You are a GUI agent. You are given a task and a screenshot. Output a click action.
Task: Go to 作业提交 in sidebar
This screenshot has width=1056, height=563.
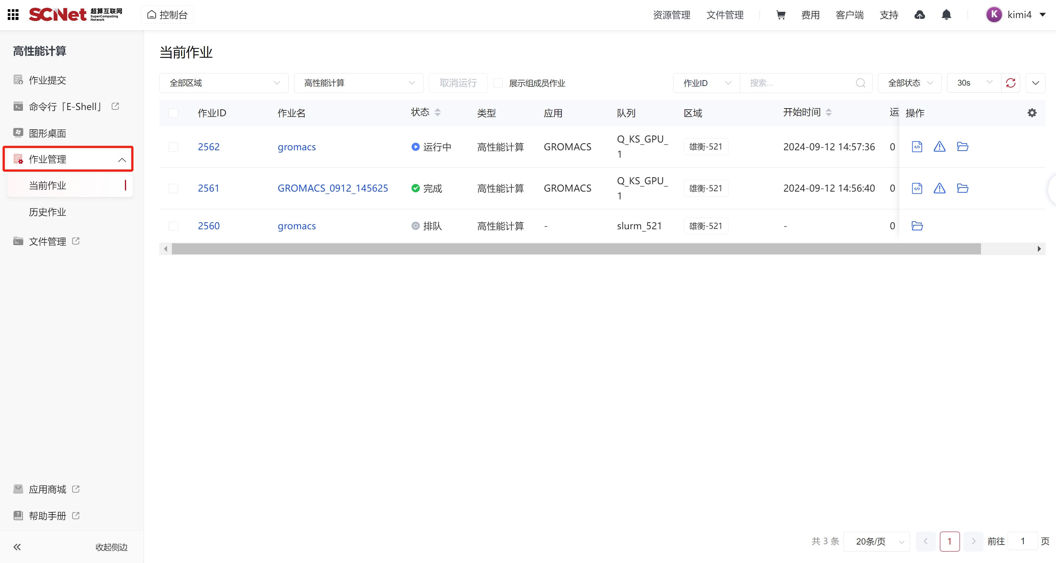47,80
